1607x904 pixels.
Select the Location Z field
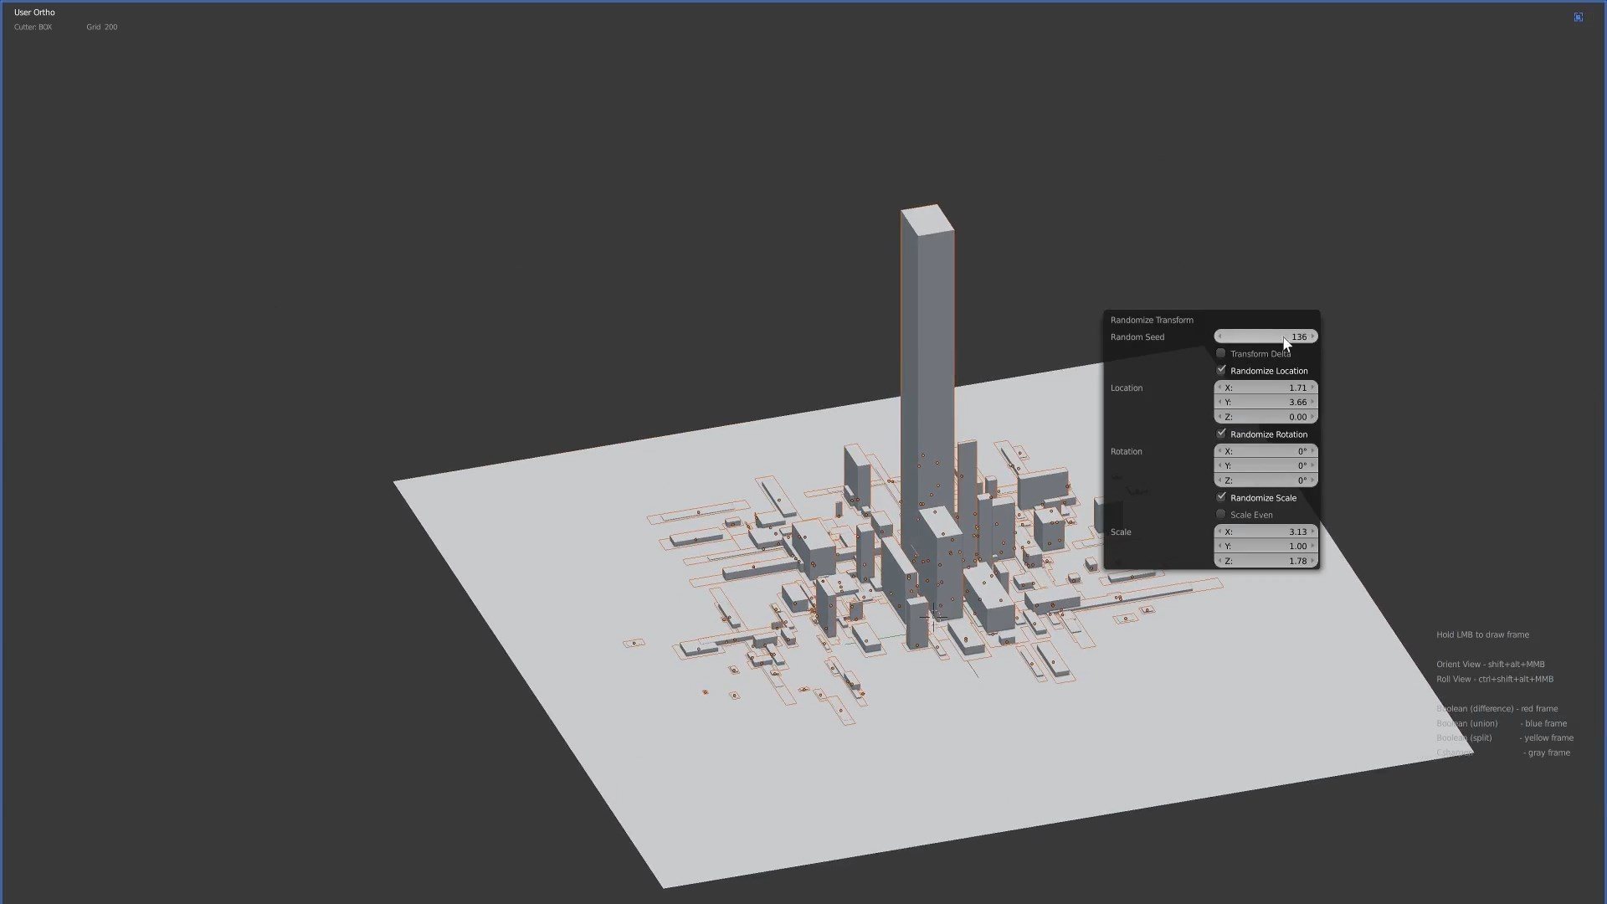[x=1266, y=417]
